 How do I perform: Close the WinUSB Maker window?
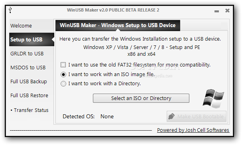click(x=227, y=10)
